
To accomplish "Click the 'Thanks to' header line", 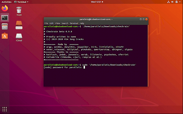I will (61, 52).
